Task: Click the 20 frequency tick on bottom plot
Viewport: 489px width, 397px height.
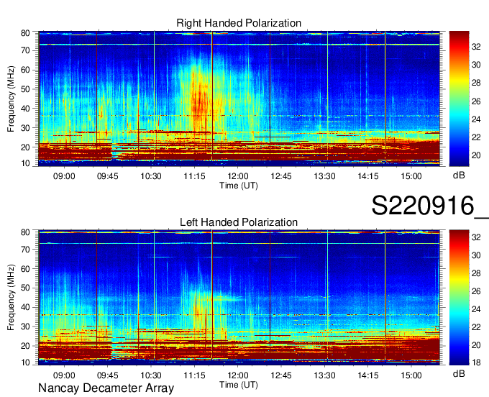Action: tap(25, 346)
